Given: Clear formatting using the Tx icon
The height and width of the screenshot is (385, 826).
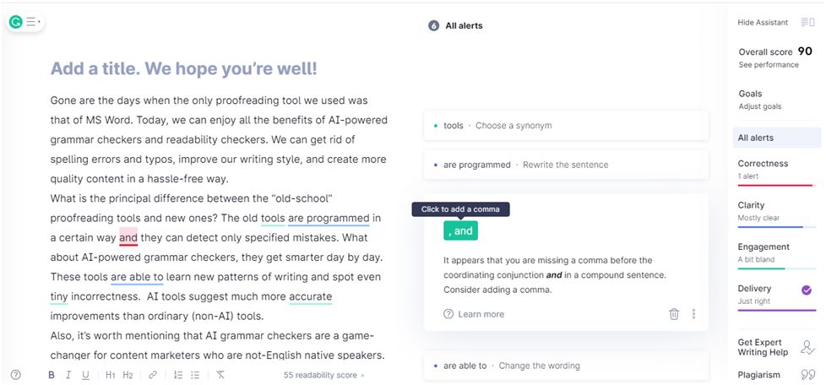Looking at the screenshot, I should click(x=220, y=375).
